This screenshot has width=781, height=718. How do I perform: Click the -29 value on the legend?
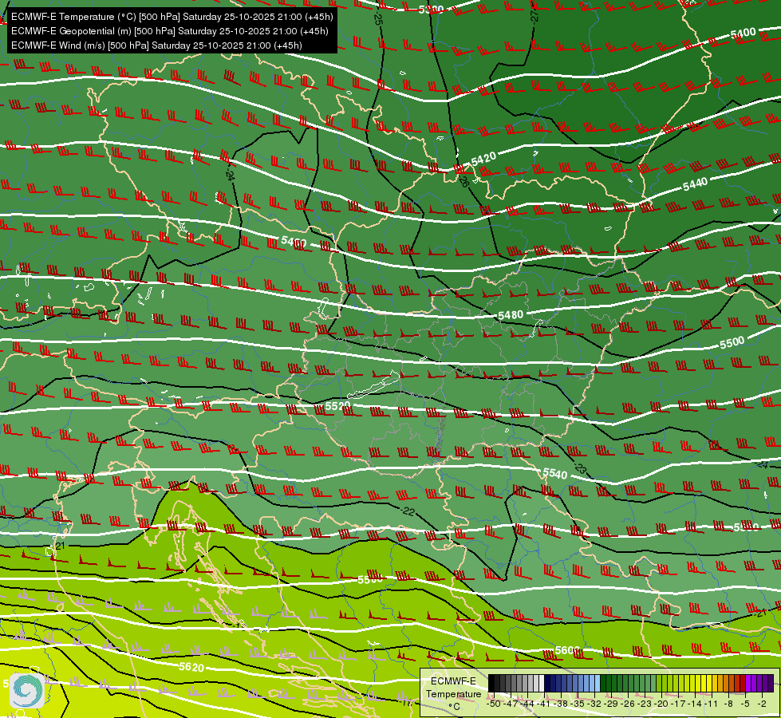612,704
